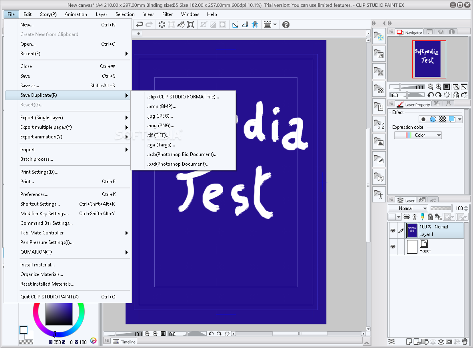Open the layer blending mode Normal dropdown
The width and height of the screenshot is (473, 348).
click(x=408, y=208)
